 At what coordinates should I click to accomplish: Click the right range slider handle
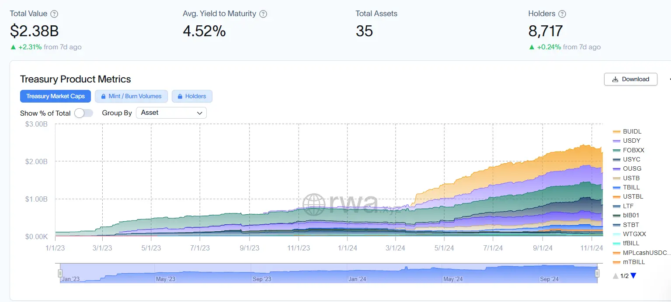(x=597, y=273)
